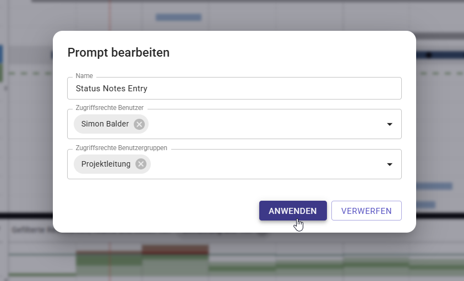The image size is (464, 281).
Task: Click the blurred blue bar above the dialog
Action: [x=178, y=18]
